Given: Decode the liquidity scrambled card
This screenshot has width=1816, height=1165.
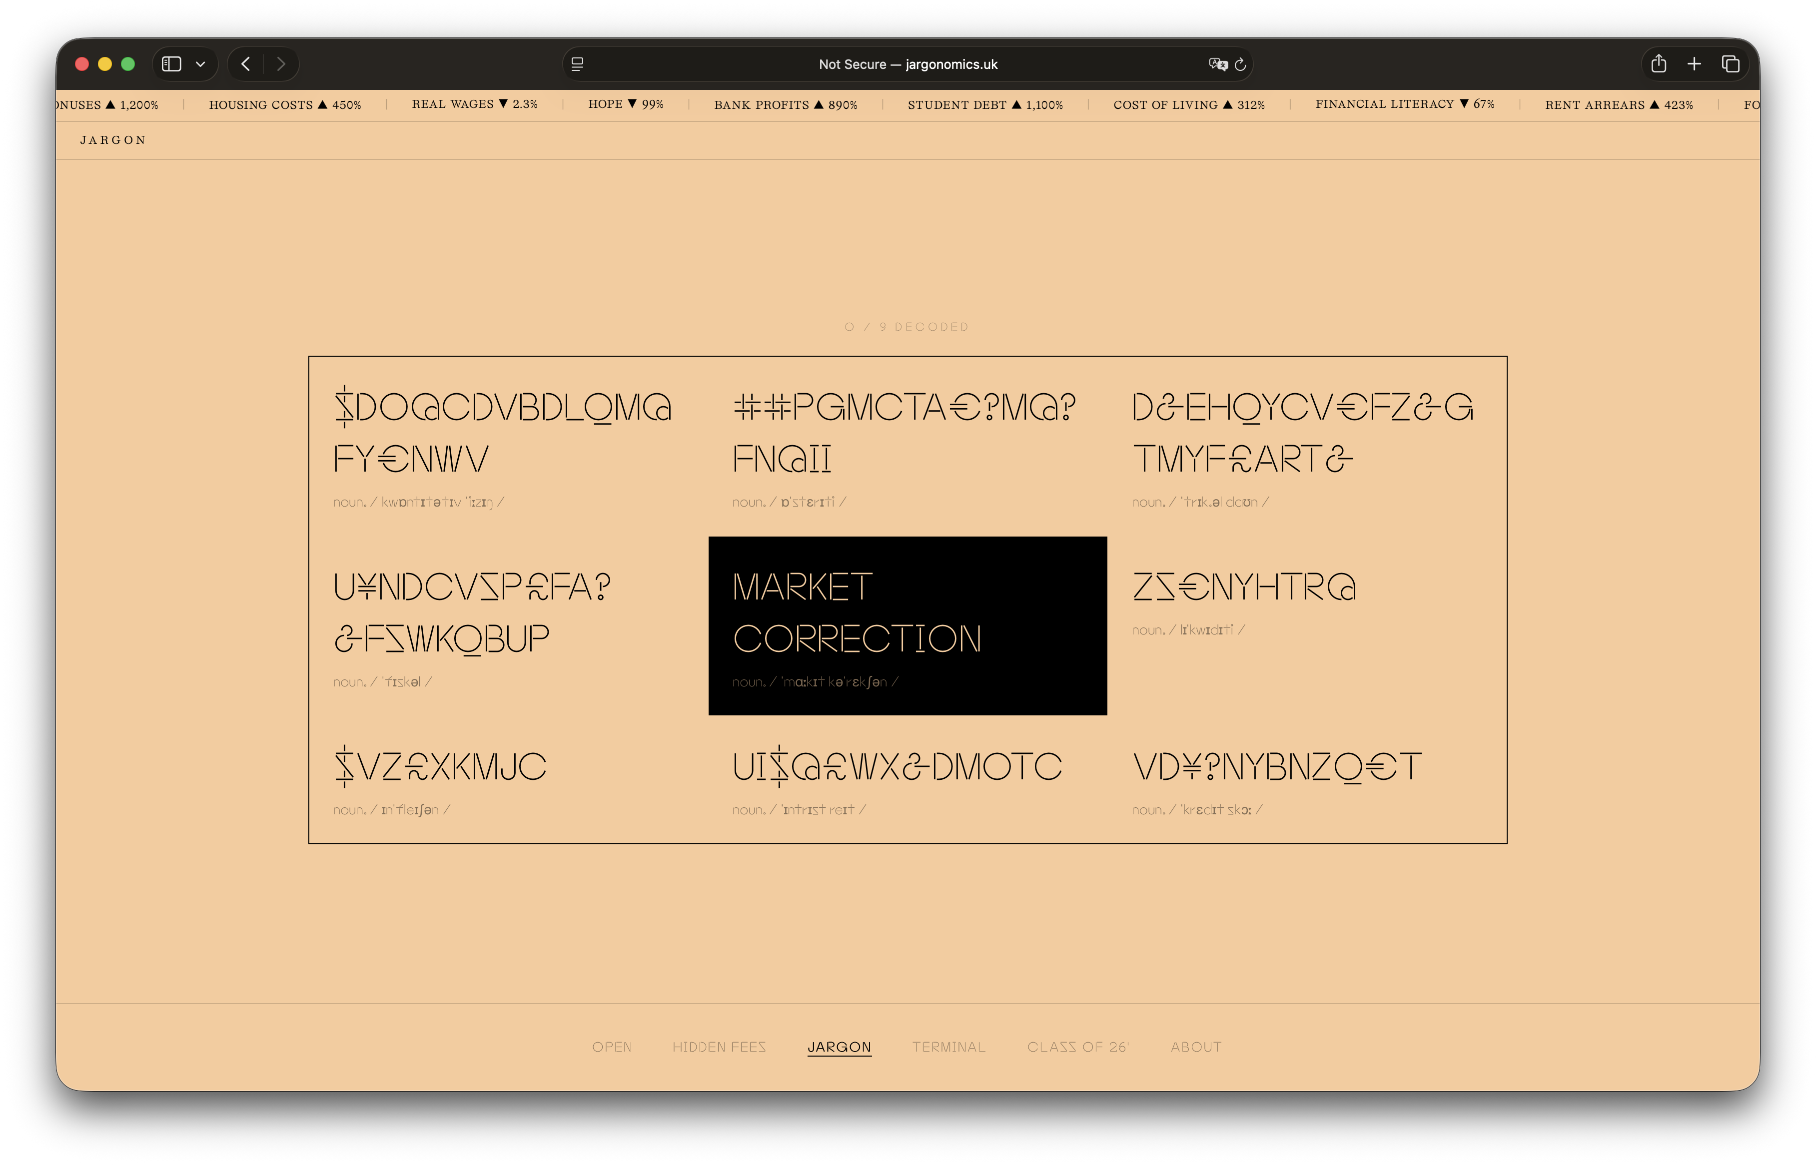Looking at the screenshot, I should point(1307,625).
